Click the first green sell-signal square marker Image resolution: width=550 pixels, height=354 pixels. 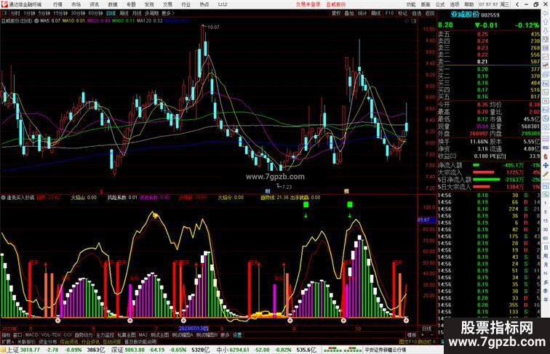click(x=306, y=205)
